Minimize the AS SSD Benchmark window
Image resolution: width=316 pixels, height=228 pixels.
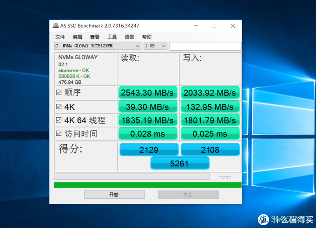point(196,26)
